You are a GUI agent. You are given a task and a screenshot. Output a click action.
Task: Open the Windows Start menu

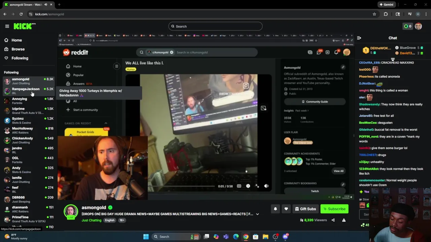click(146, 237)
